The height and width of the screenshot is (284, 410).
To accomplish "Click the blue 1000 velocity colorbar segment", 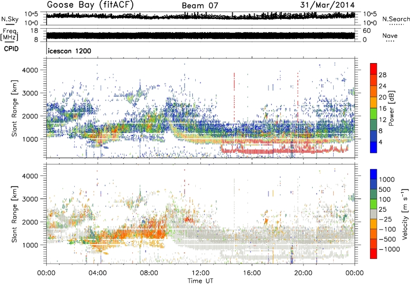I will pos(374,174).
